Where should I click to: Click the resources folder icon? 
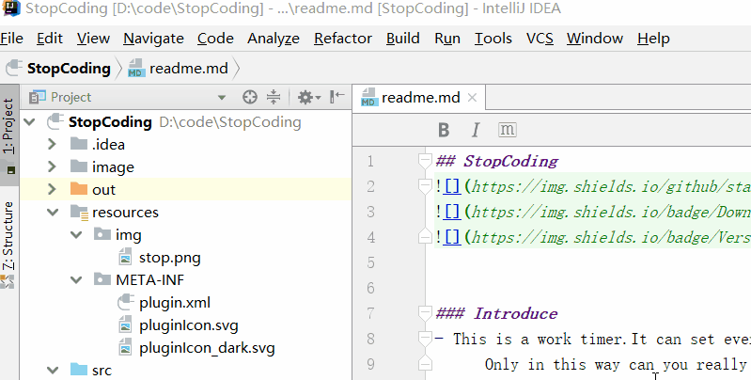click(79, 212)
